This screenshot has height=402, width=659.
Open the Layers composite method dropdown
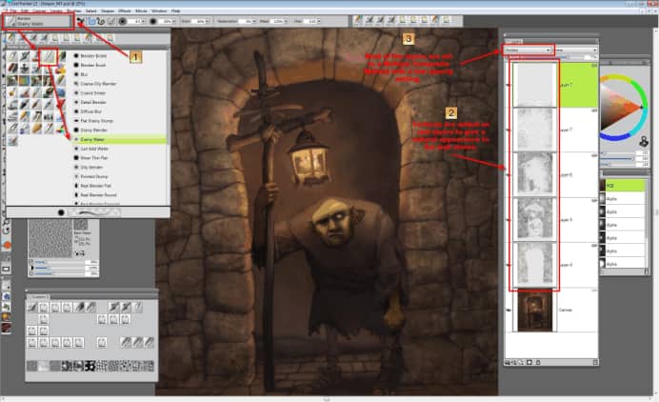[x=529, y=49]
